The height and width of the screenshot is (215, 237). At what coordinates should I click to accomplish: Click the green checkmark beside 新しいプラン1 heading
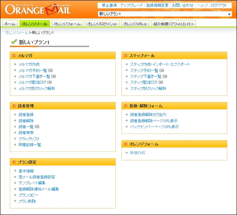14,42
